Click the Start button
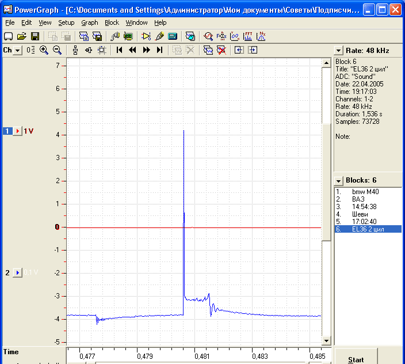The image size is (405, 364). pyautogui.click(x=356, y=357)
